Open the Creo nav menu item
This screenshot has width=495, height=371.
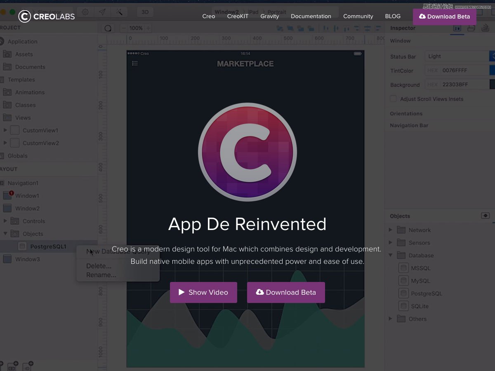click(x=209, y=16)
